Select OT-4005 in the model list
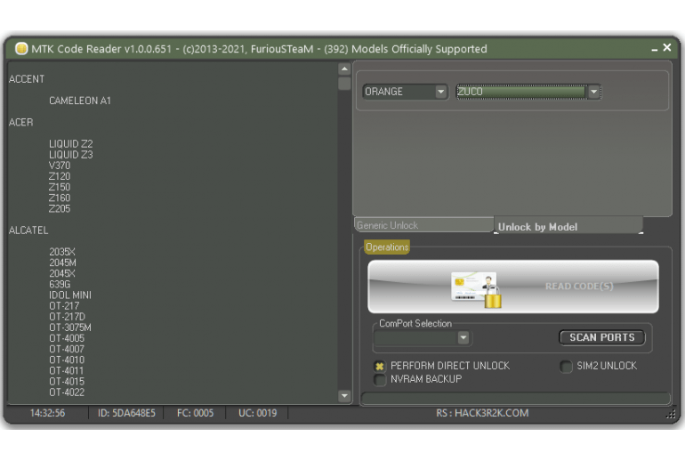 click(x=67, y=339)
